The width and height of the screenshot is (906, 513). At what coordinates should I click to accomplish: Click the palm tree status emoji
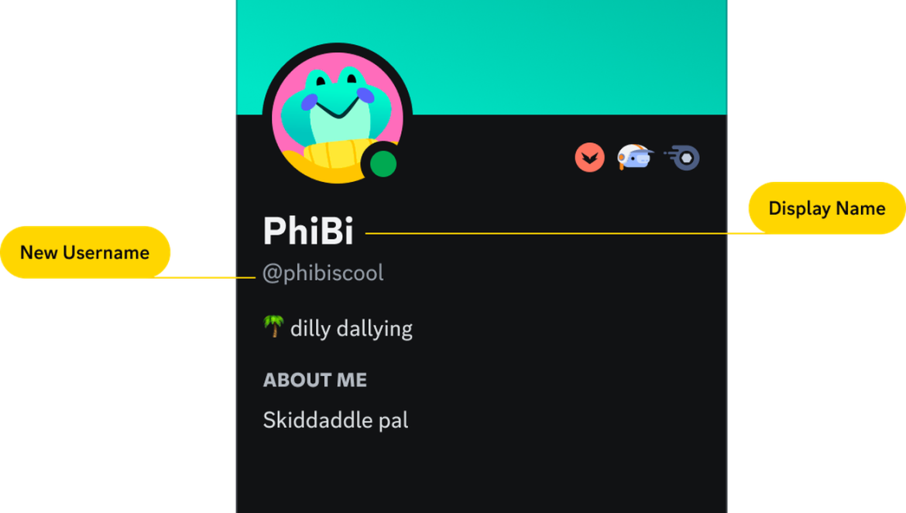tap(273, 326)
